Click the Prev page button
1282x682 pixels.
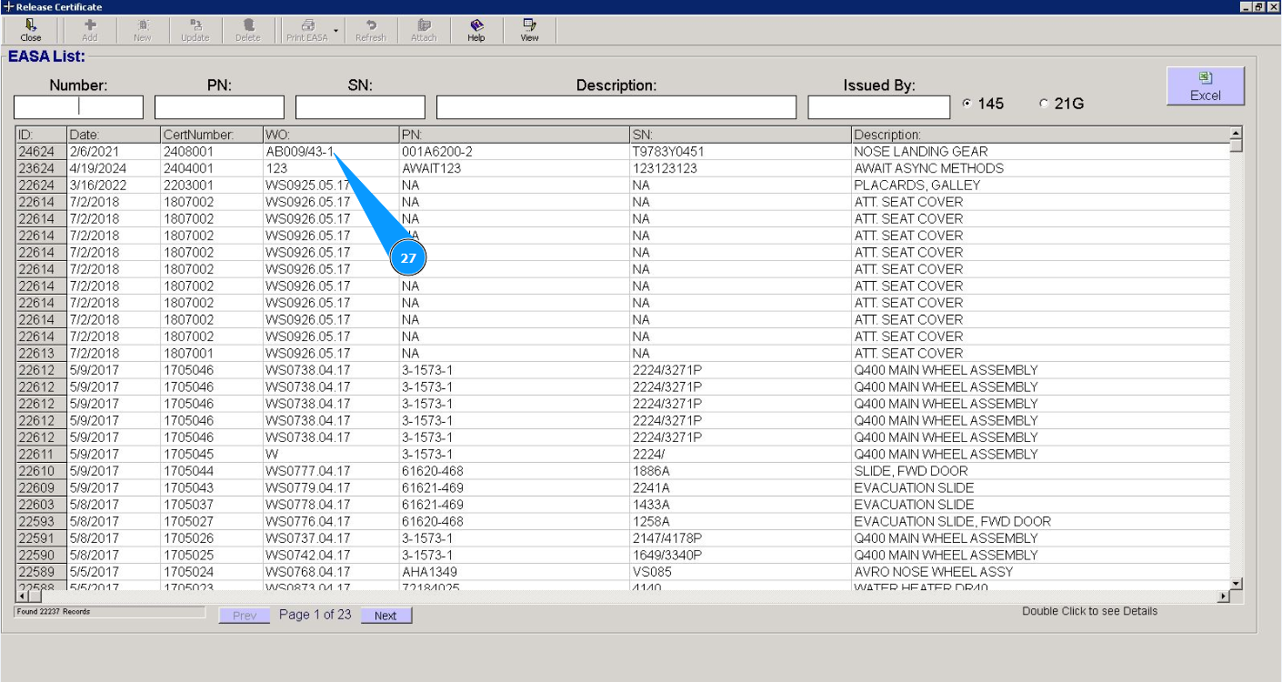coord(245,616)
